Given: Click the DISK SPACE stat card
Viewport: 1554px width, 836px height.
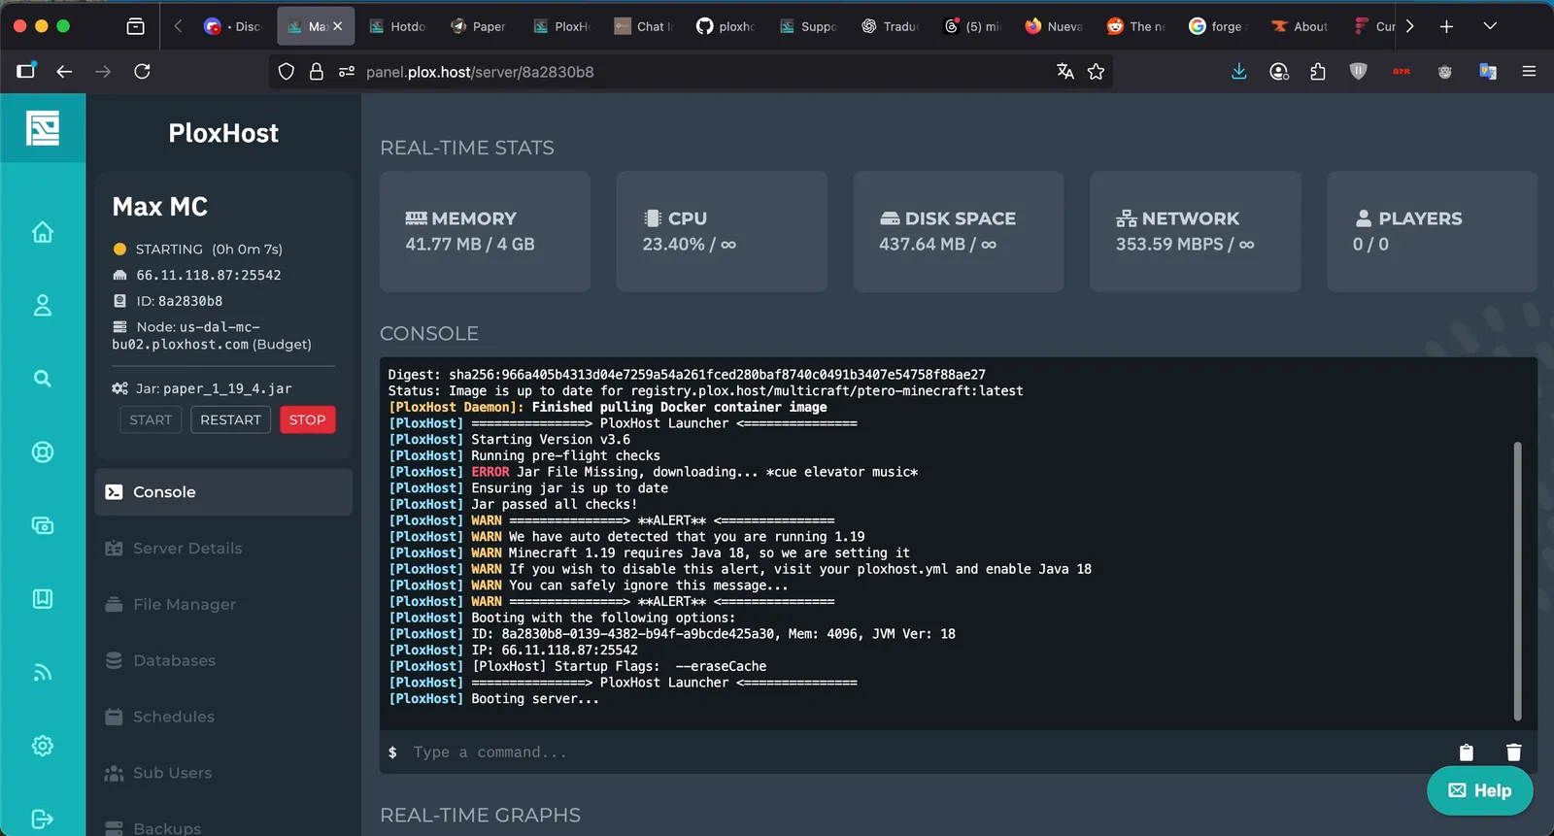Looking at the screenshot, I should click(959, 231).
